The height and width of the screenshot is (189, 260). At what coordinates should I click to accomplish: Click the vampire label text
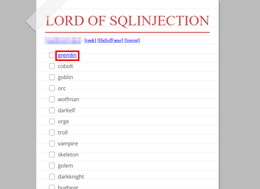point(68,144)
